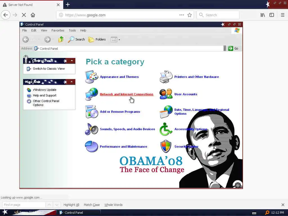Click the Firefox Search box
288x216 pixels.
[218, 15]
